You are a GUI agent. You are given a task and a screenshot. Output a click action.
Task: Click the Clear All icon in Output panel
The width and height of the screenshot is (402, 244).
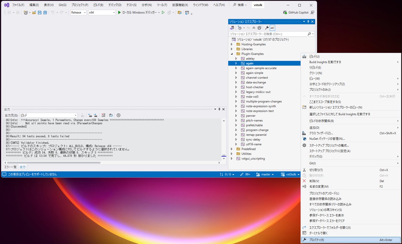[104, 115]
